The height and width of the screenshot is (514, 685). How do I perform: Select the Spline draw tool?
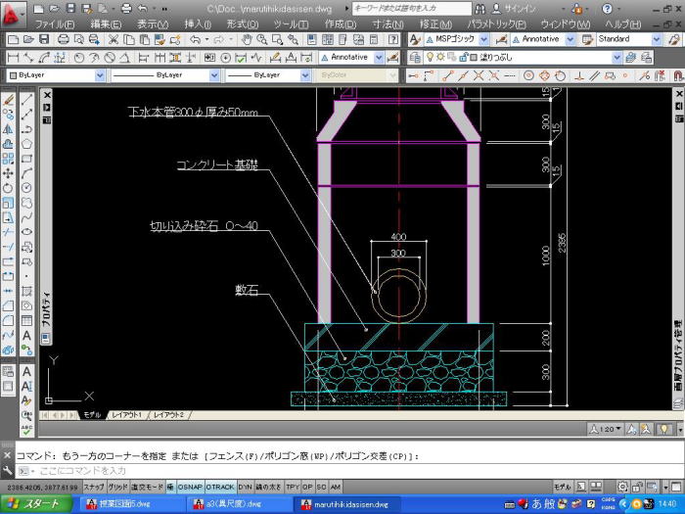[26, 217]
